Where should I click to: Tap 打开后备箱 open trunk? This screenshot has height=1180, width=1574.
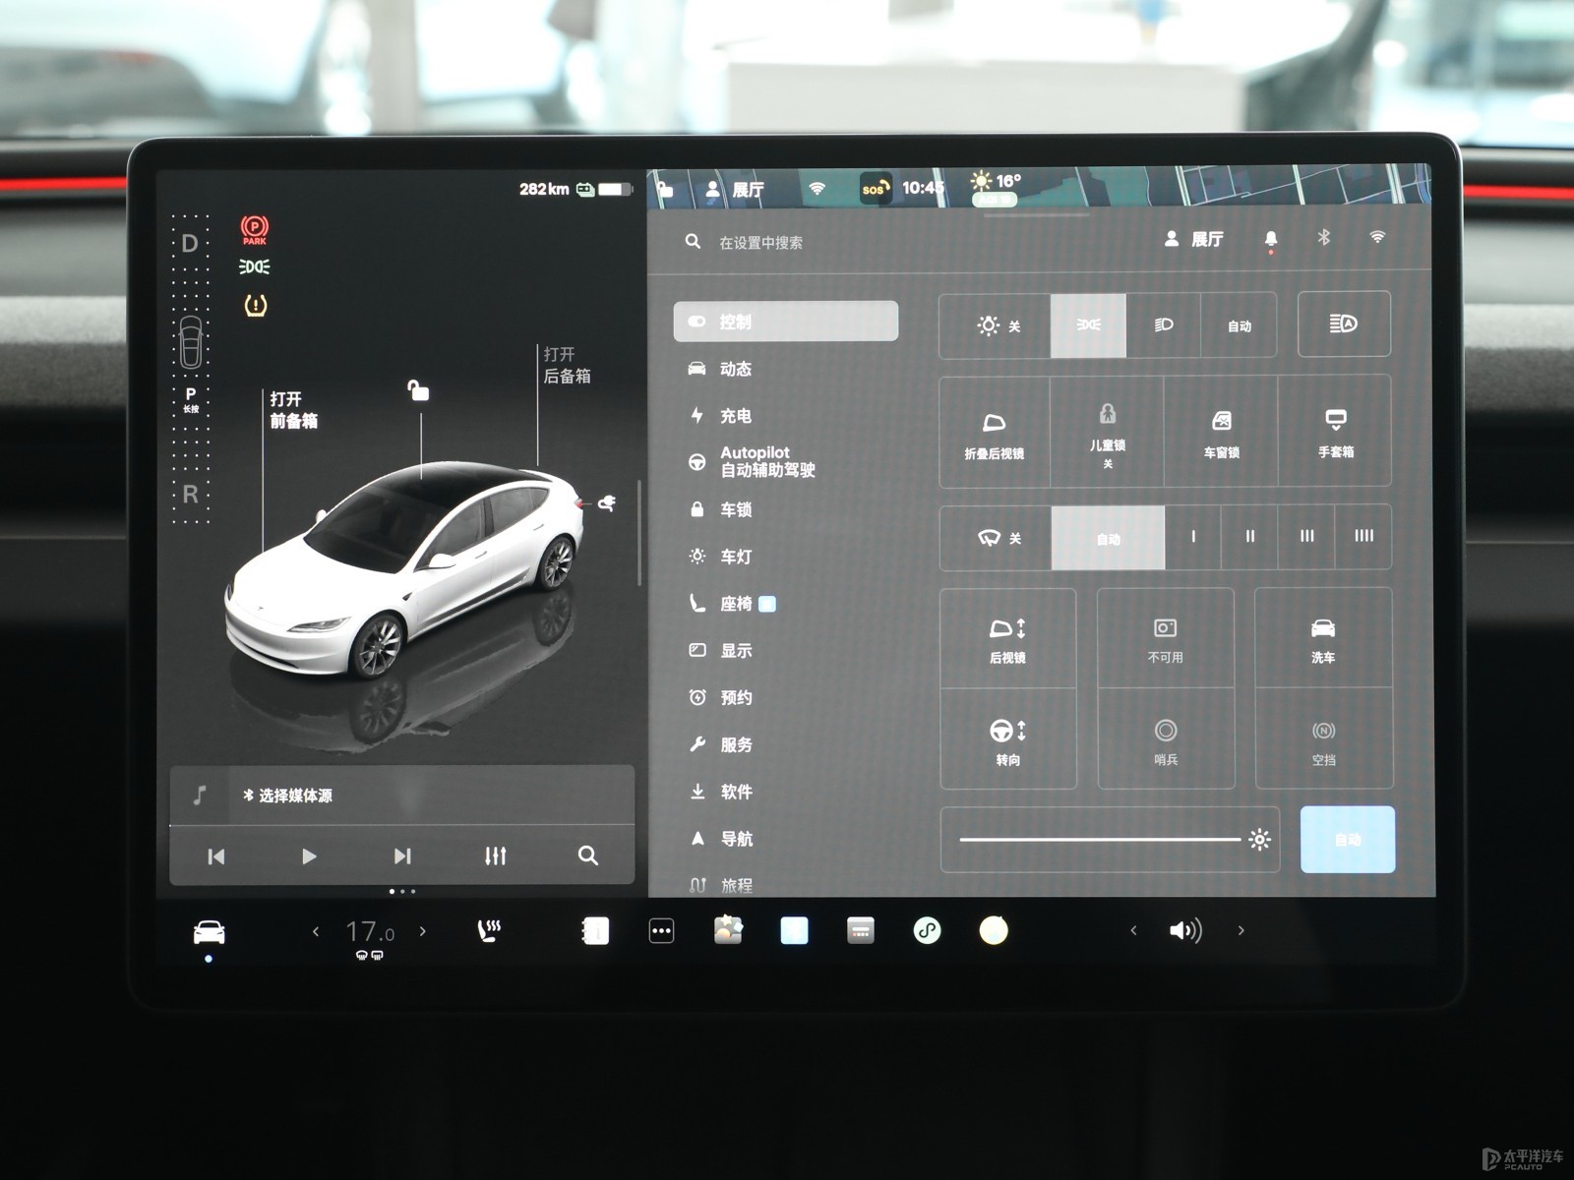point(568,365)
